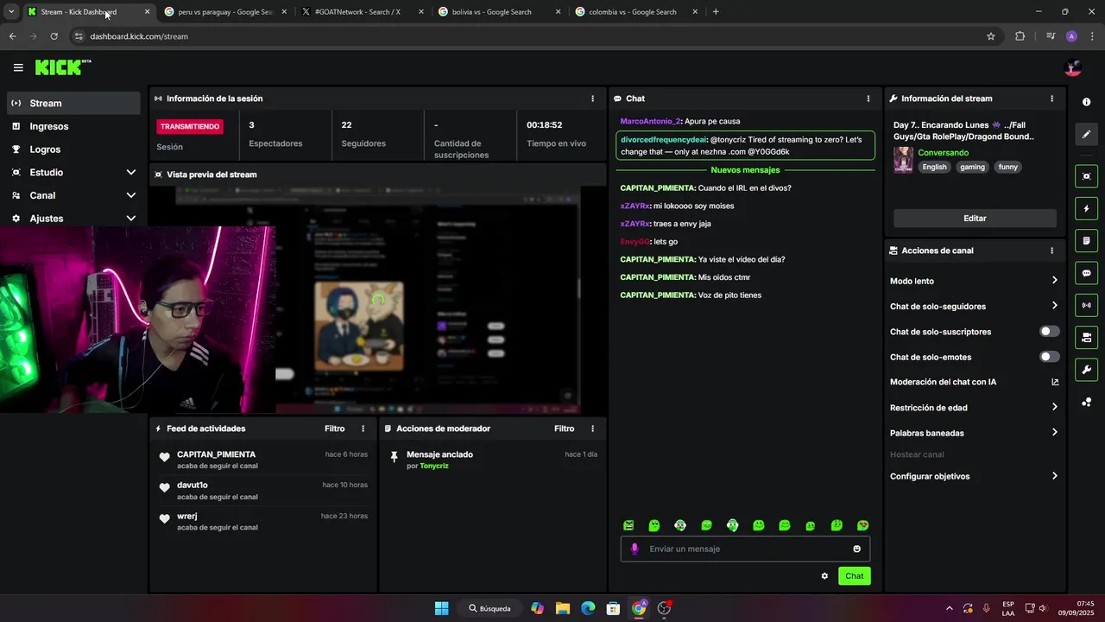Click the stream category thumbnail image
The image size is (1105, 622).
903,160
